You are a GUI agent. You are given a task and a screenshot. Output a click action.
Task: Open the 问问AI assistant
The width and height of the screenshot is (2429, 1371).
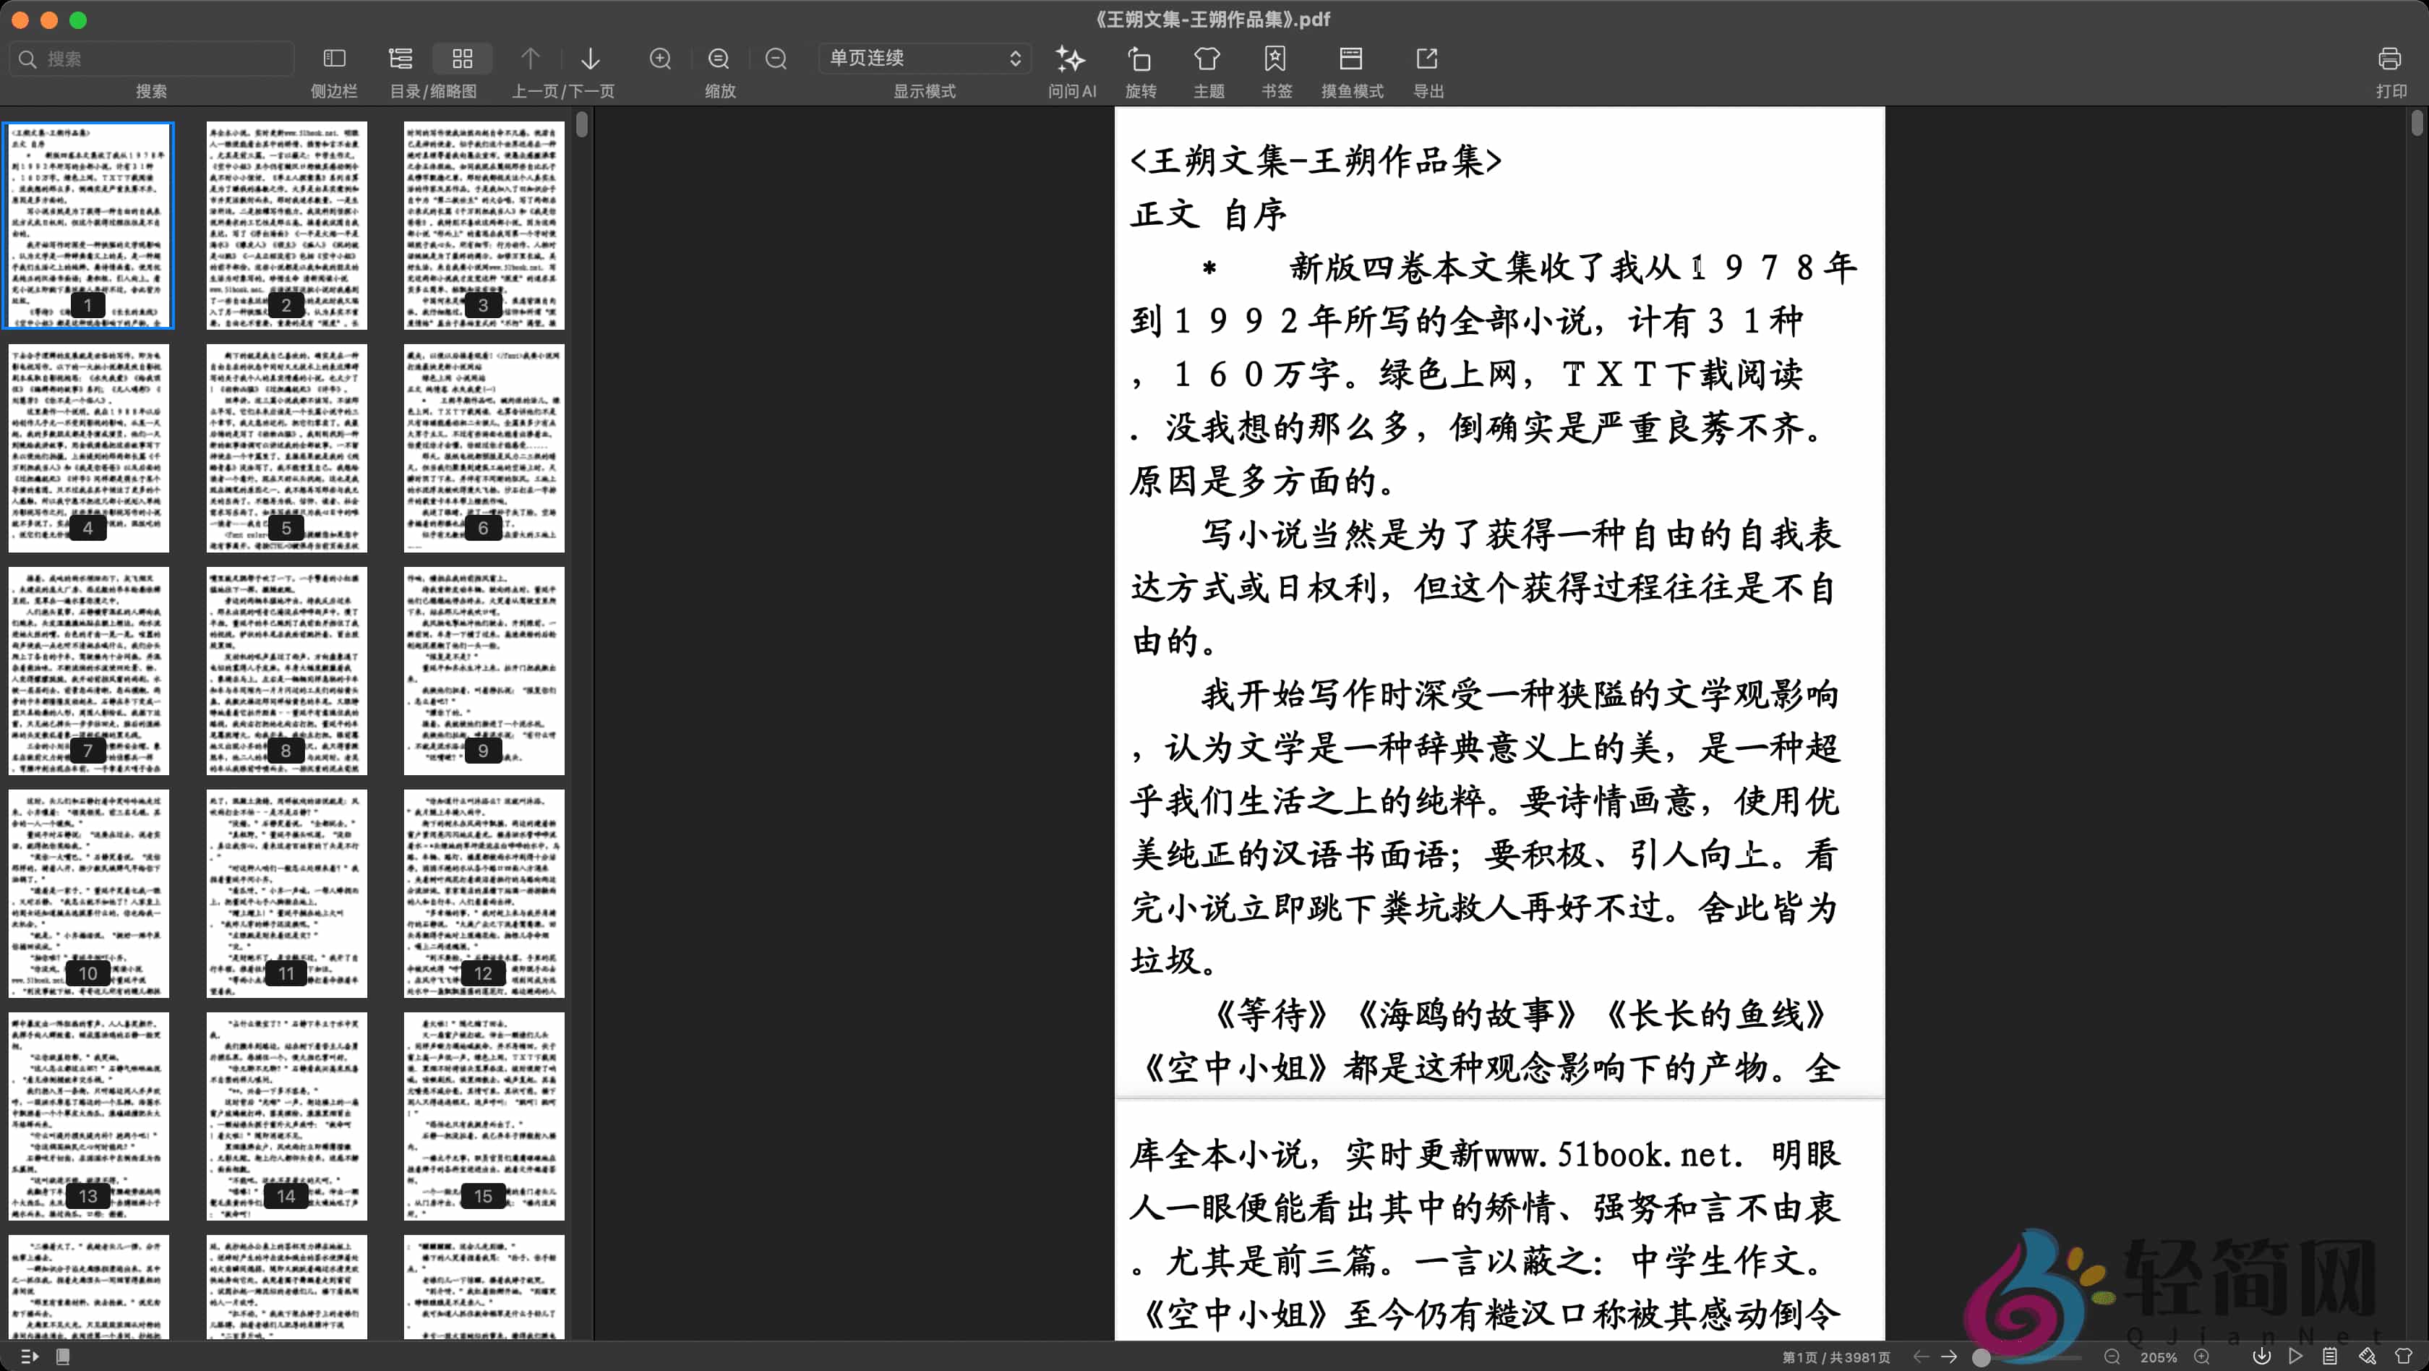(1070, 59)
